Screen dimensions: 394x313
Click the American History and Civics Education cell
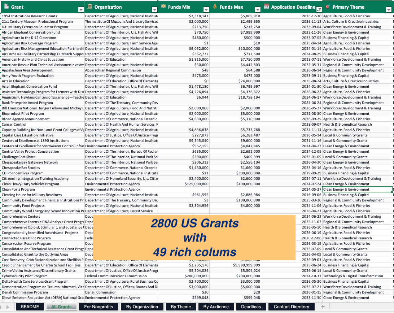pos(43,60)
